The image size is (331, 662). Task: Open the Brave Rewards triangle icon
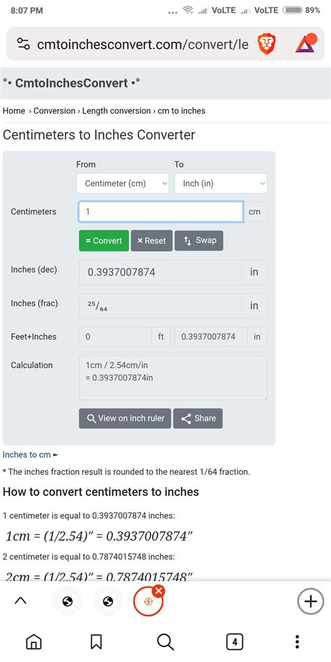click(306, 43)
